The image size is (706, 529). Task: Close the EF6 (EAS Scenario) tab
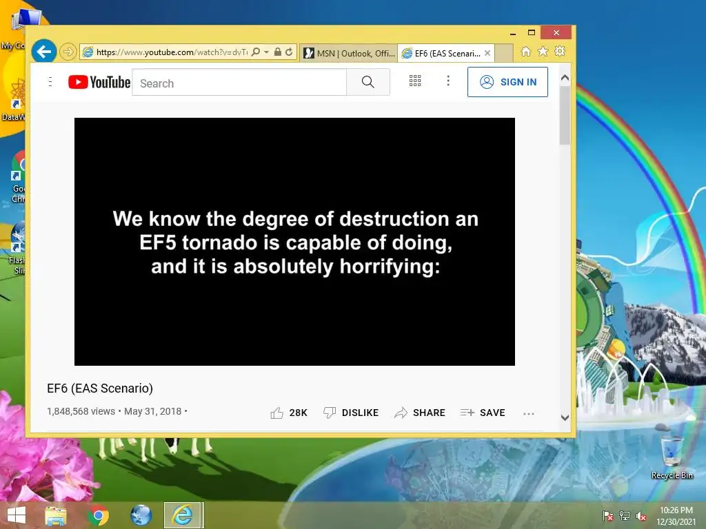487,53
